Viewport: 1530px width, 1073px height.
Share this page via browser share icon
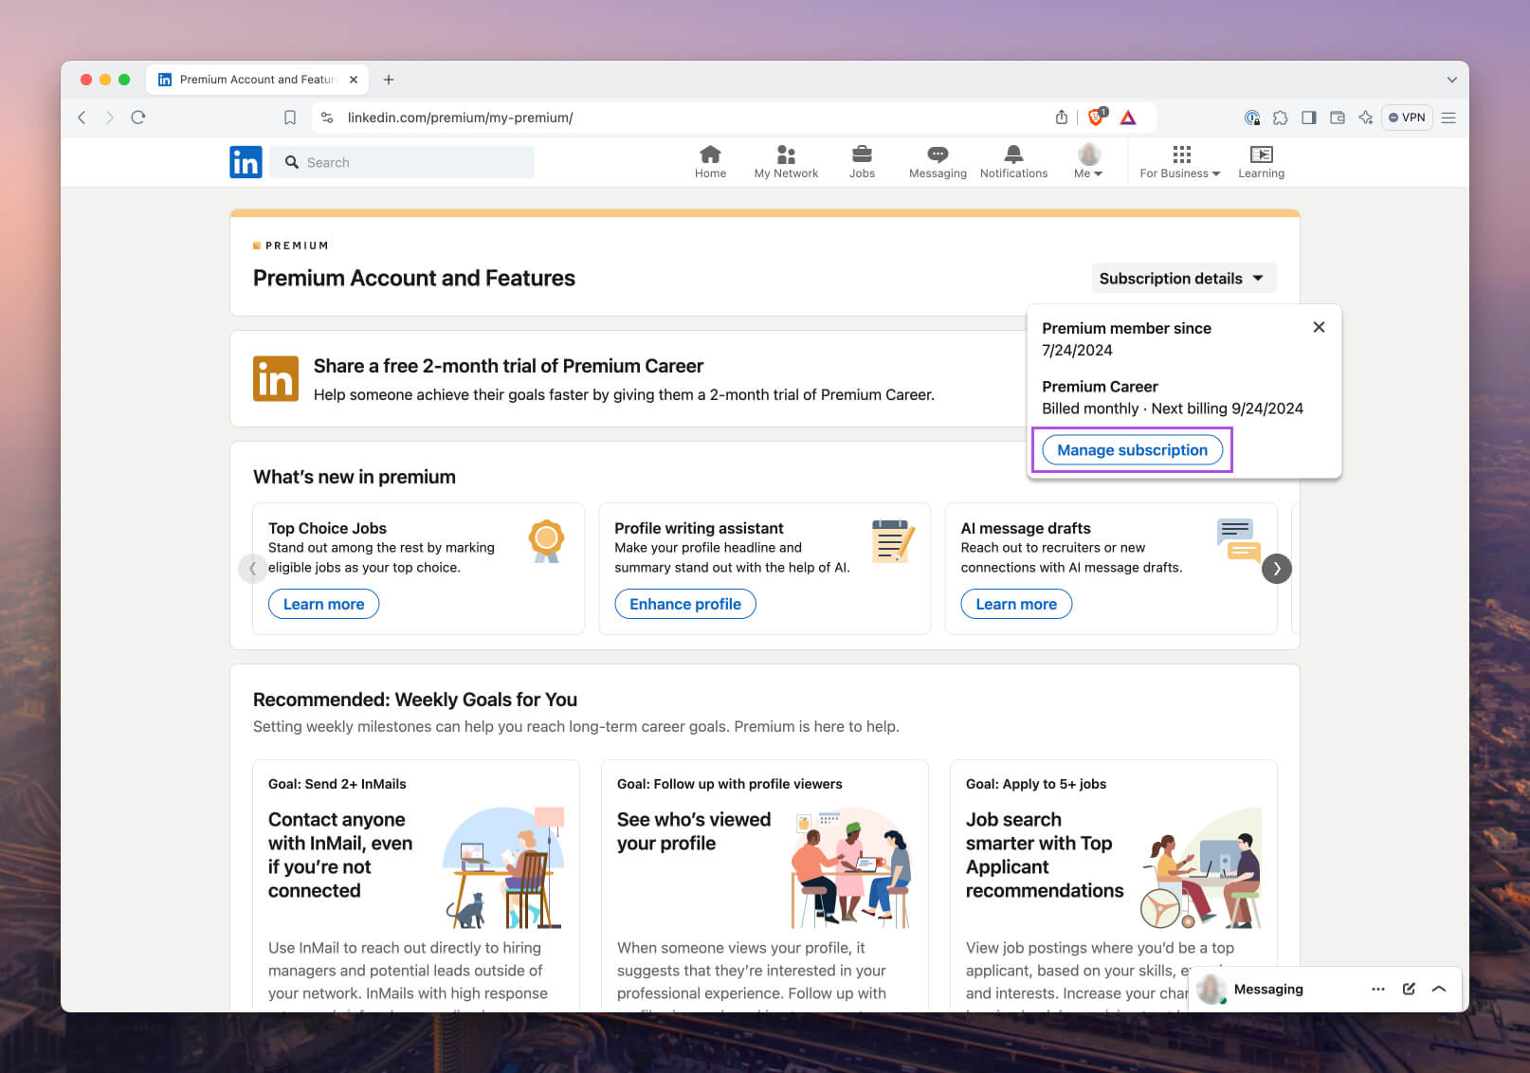point(1062,118)
